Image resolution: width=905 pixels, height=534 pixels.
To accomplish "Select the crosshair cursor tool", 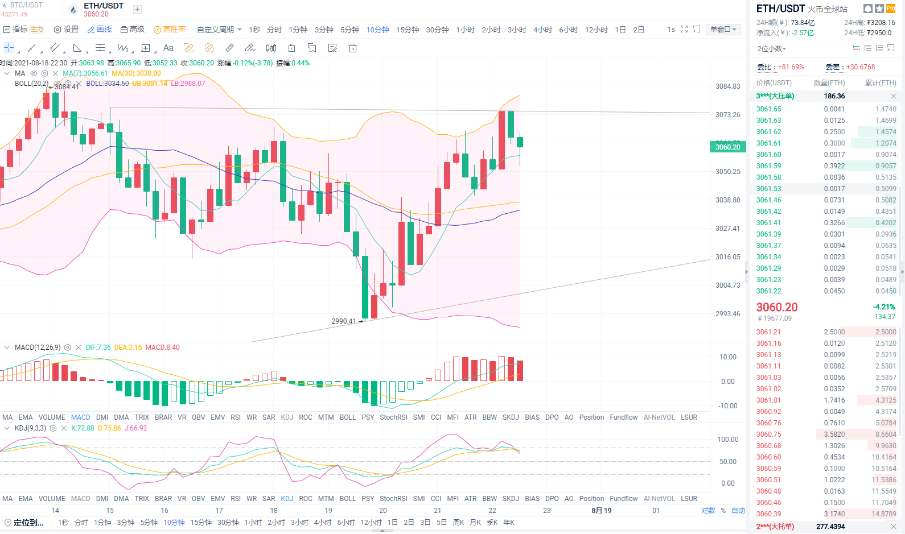I will point(9,48).
